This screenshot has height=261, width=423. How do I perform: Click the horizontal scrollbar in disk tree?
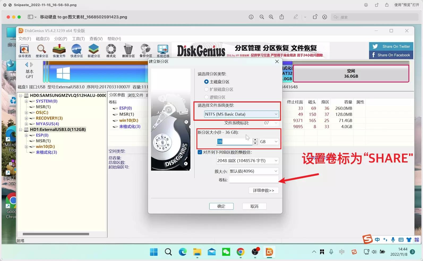point(56,234)
